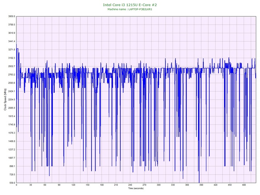Click the 559.0 y-axis value
Viewport: 260px width, 195px height.
(12, 183)
